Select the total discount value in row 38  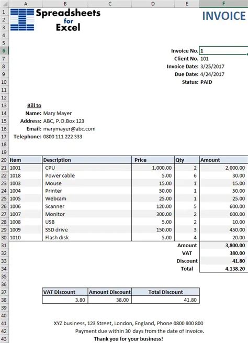coord(165,300)
